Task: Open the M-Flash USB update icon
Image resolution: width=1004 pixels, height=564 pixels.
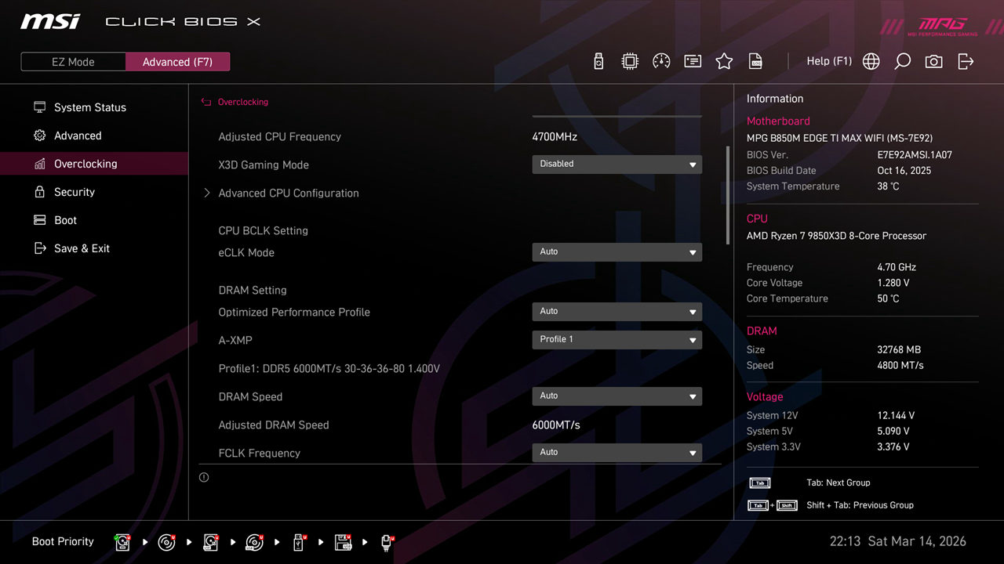Action: (x=598, y=61)
